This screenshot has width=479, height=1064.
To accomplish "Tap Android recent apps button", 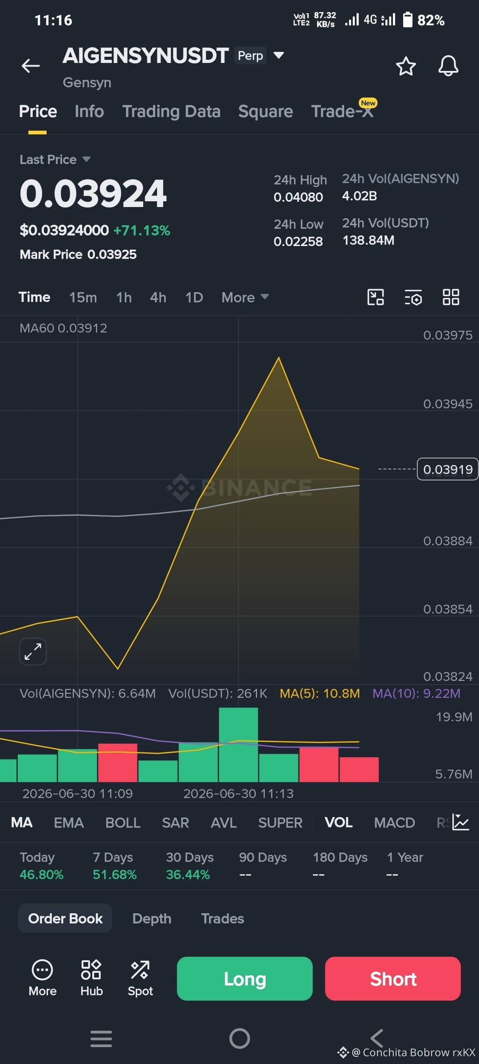I will 101,1038.
